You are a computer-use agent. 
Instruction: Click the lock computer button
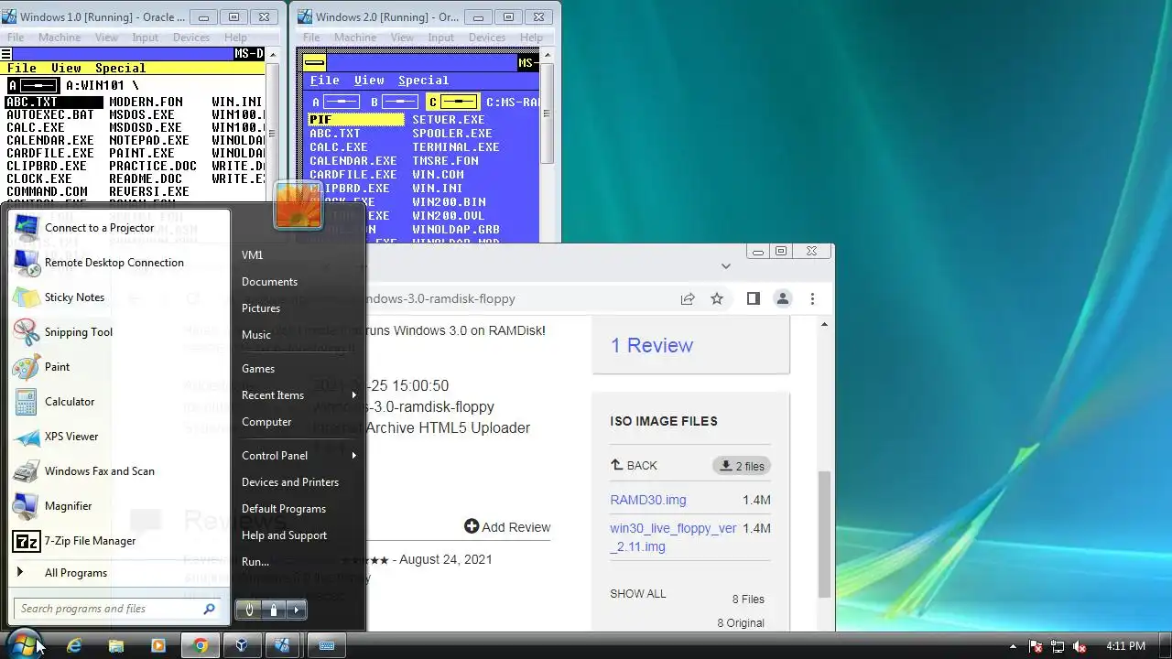(x=273, y=609)
